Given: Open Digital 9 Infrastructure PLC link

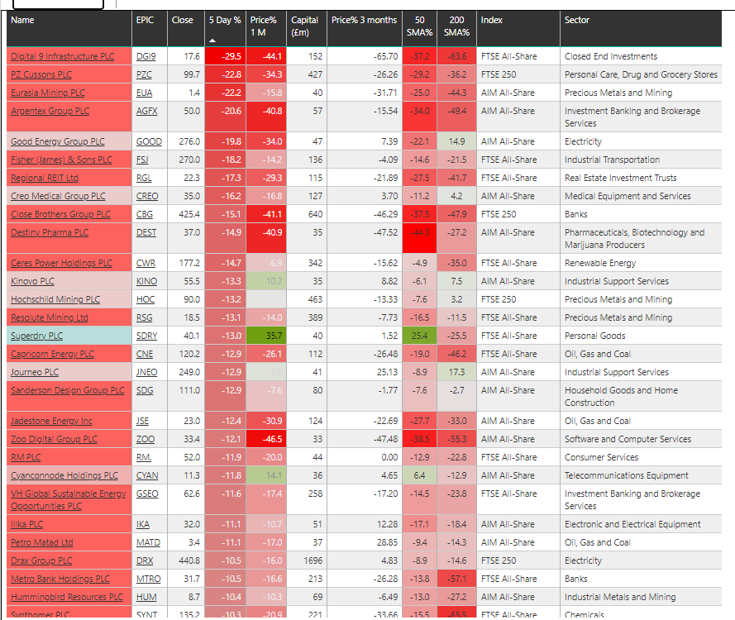Looking at the screenshot, I should (62, 56).
